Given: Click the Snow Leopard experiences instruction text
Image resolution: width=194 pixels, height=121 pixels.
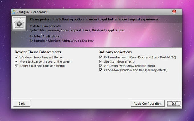Looking at the screenshot, I should click(94, 19).
